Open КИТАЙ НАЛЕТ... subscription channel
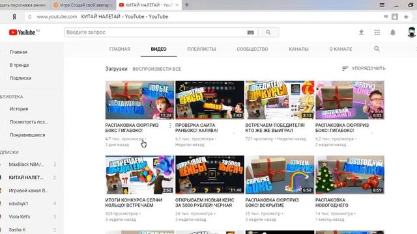The width and height of the screenshot is (417, 234). tap(26, 177)
